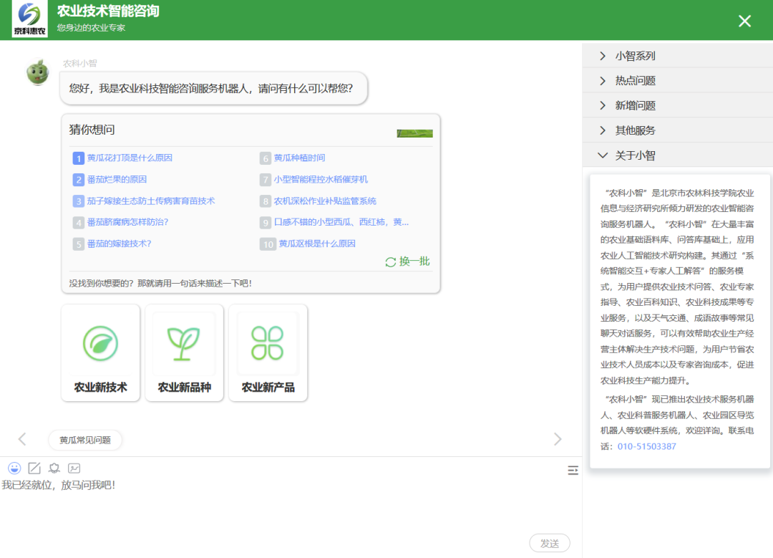Click the emoji smiley icon in input toolbar

click(x=14, y=468)
